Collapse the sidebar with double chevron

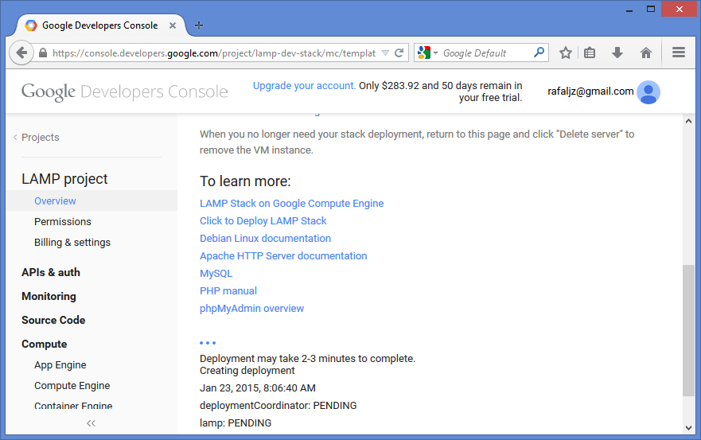coord(92,423)
